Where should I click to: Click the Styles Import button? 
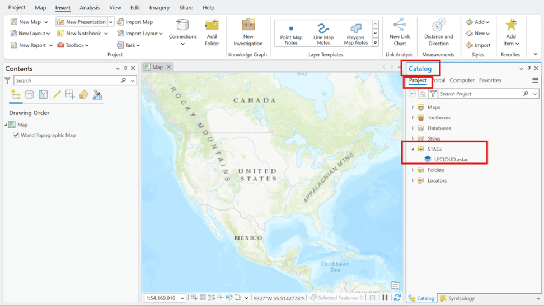[x=478, y=45]
